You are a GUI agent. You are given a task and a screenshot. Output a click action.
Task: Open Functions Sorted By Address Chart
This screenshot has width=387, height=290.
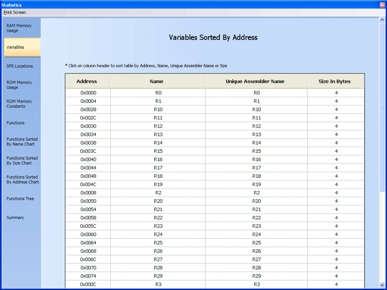22,180
